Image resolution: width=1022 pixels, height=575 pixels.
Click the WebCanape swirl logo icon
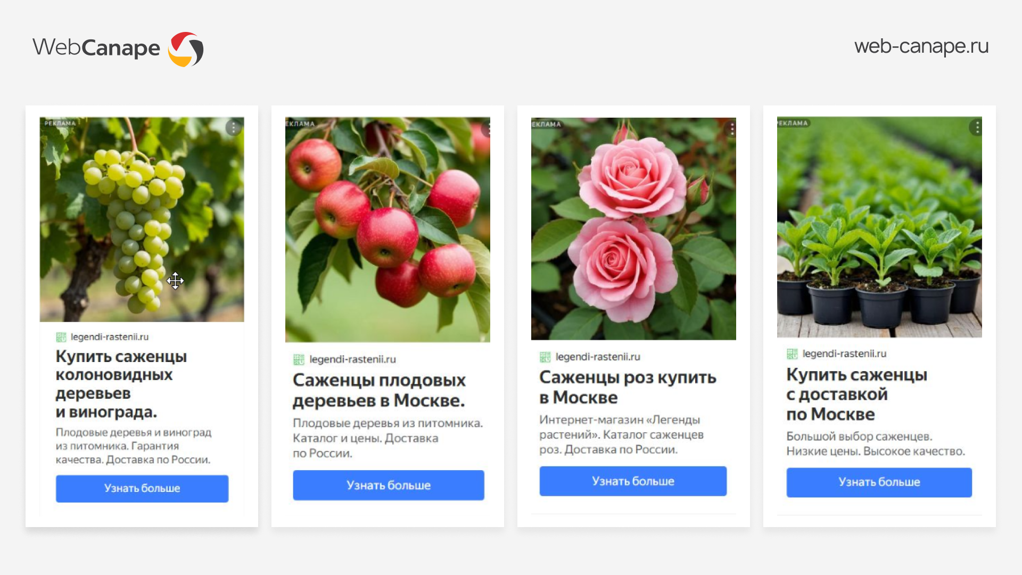[x=186, y=49]
